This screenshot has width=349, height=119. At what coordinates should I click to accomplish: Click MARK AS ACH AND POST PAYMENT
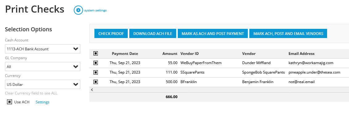213,34
